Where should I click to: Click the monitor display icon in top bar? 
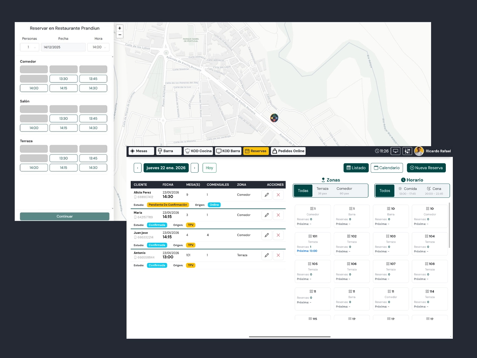coord(396,151)
